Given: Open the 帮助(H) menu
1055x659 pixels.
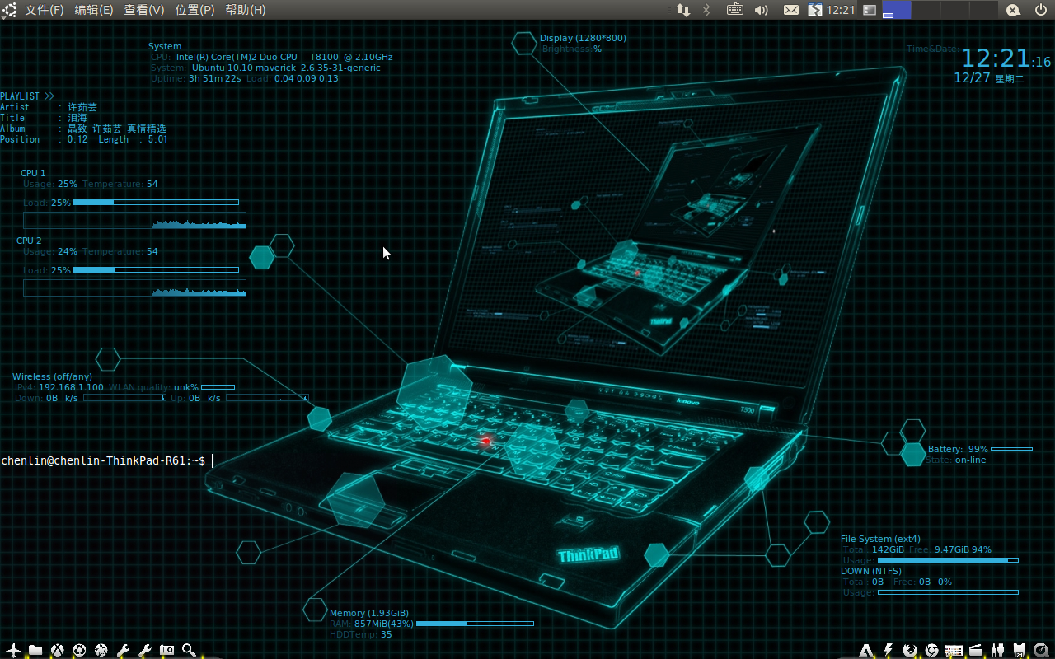Looking at the screenshot, I should (246, 10).
